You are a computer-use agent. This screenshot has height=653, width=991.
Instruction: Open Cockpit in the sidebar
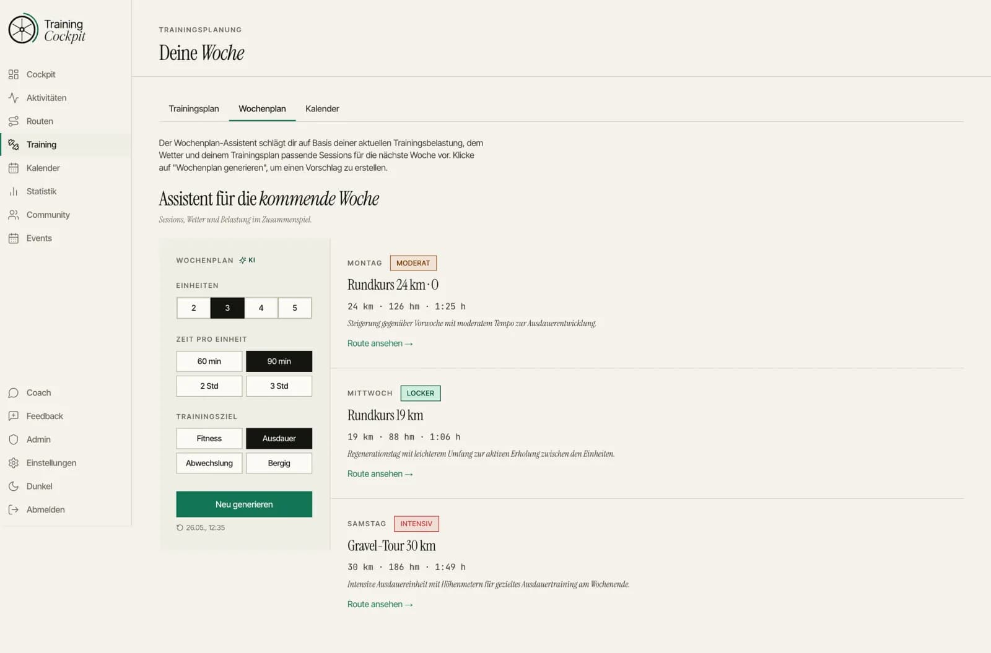(x=66, y=74)
